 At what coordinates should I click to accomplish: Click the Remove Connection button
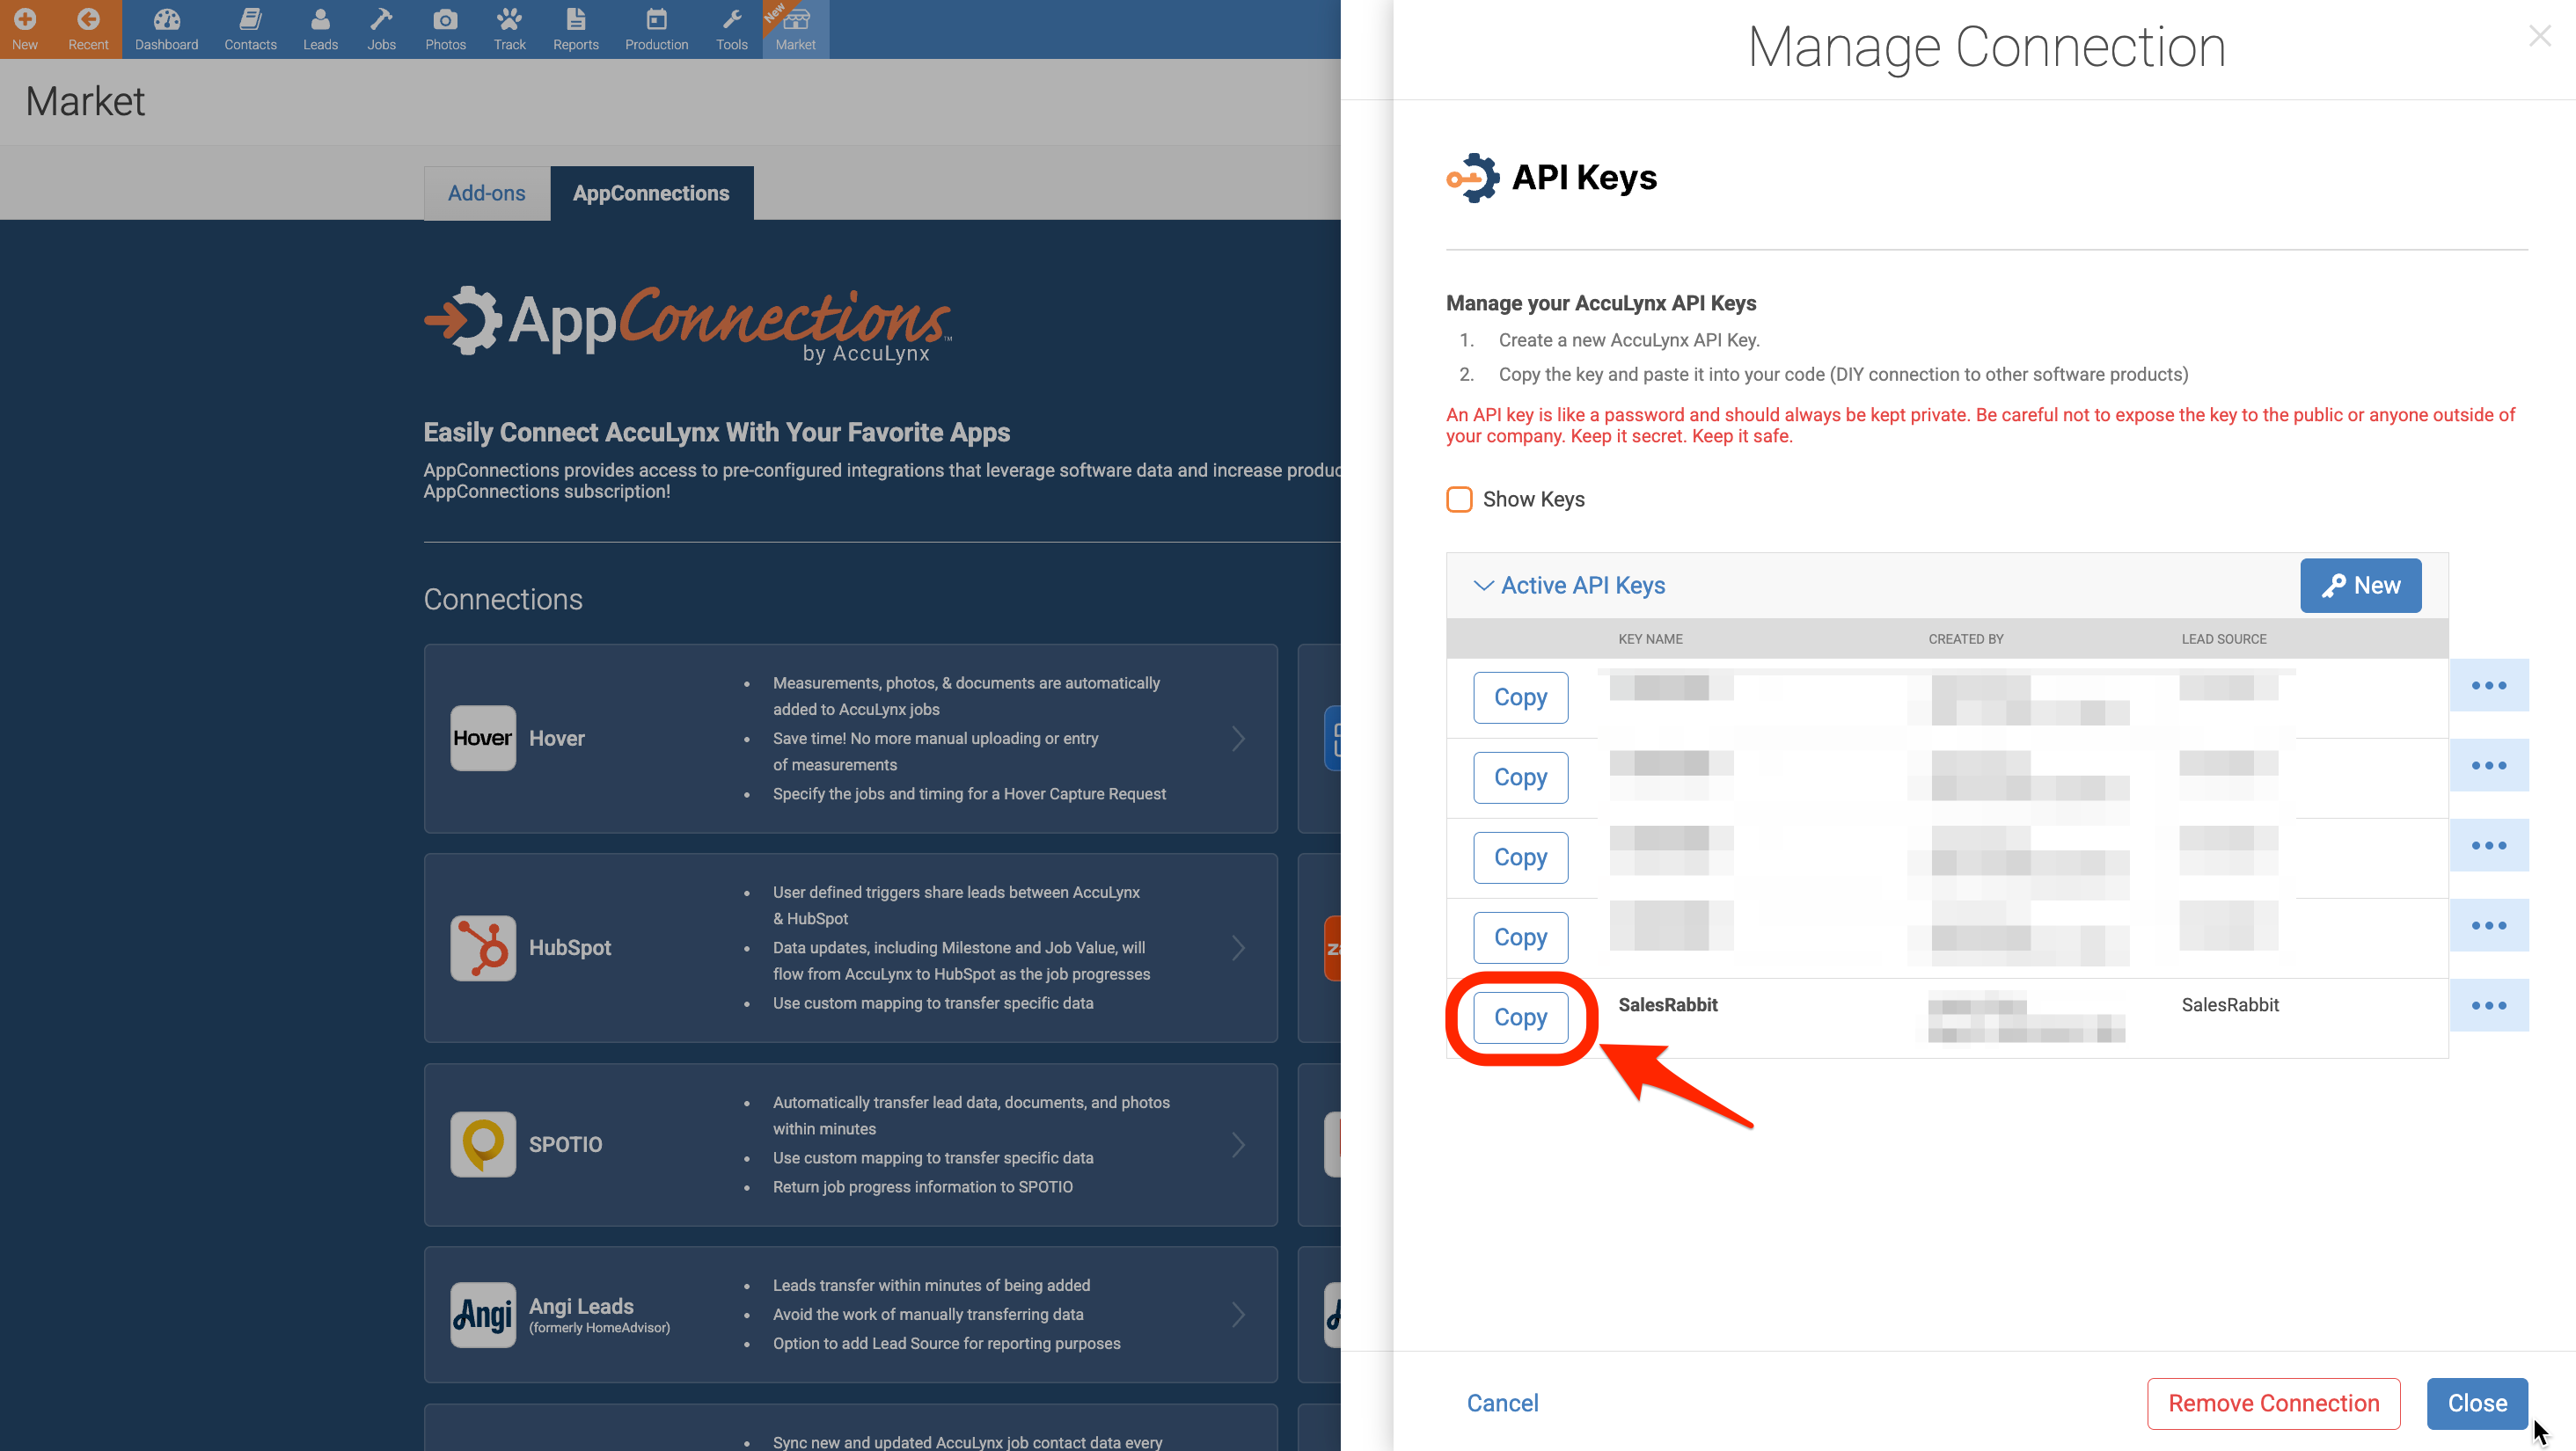[x=2273, y=1403]
